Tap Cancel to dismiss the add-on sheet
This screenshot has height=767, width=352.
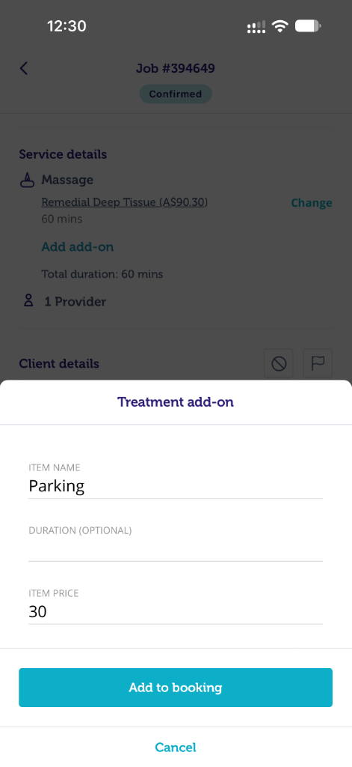176,748
